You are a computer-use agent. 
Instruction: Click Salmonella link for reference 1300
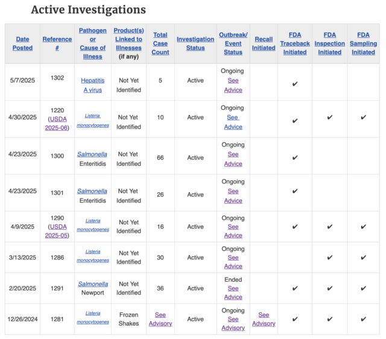[93, 154]
